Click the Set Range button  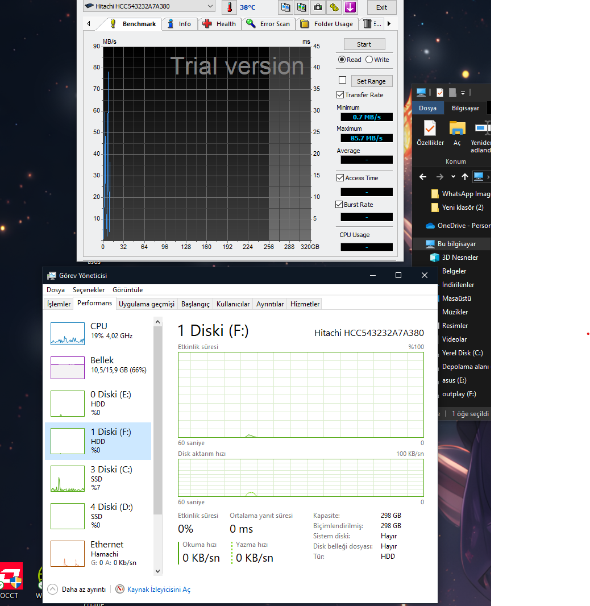(x=371, y=81)
